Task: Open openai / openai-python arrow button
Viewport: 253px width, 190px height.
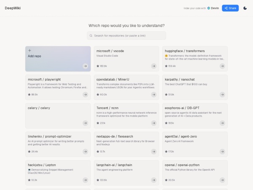Action: pyautogui.click(x=222, y=180)
